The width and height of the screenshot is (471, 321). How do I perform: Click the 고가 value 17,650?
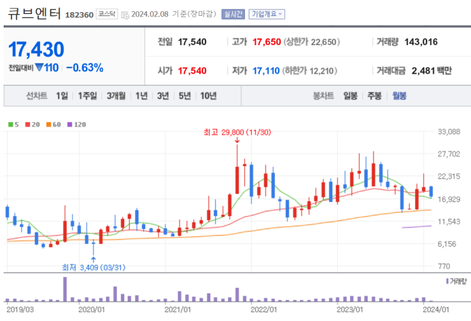pyautogui.click(x=266, y=42)
